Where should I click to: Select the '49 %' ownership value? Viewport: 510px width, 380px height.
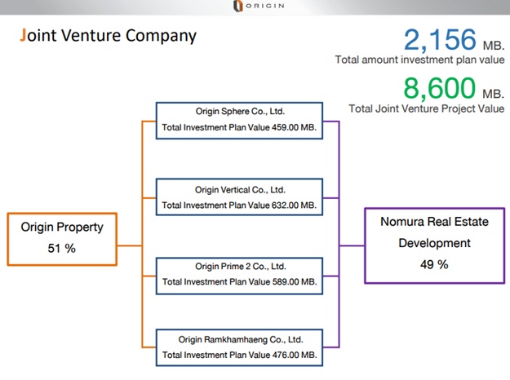[434, 264]
